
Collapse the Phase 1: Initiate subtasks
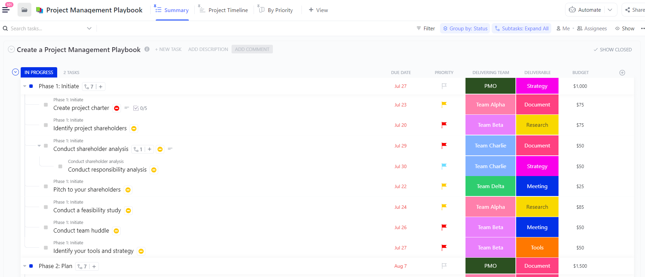pos(25,86)
